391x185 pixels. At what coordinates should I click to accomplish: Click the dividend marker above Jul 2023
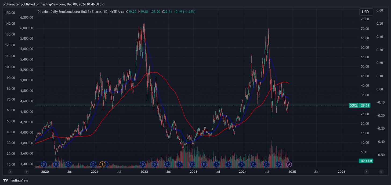coord(216,164)
